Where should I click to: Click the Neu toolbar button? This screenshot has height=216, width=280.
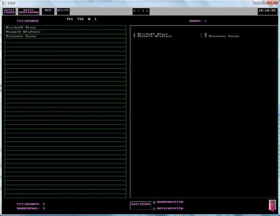tap(48, 11)
